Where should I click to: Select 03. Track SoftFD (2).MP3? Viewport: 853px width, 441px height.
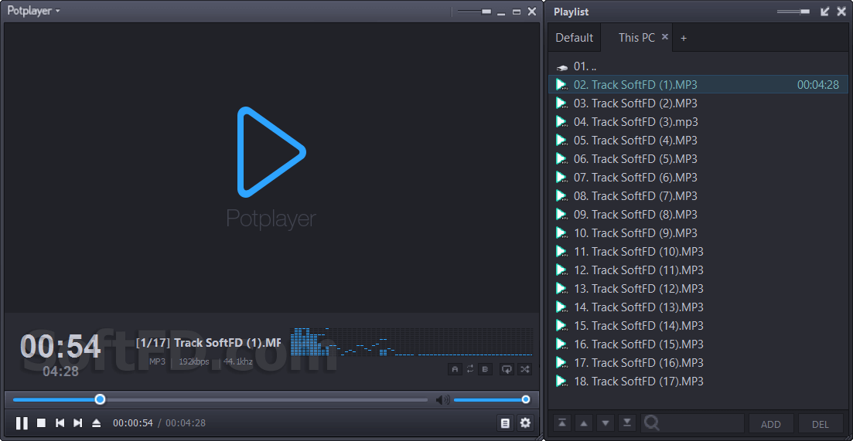click(698, 103)
